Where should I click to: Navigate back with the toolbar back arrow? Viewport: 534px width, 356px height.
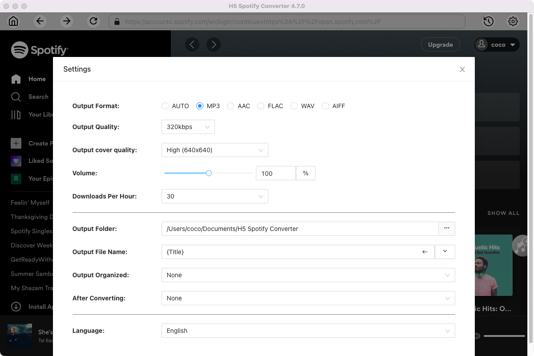(40, 21)
